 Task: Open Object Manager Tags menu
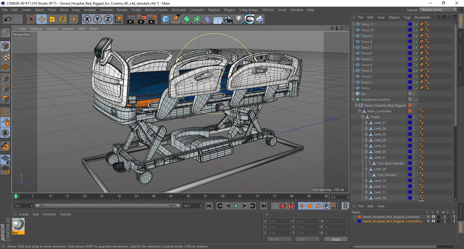[x=407, y=17]
